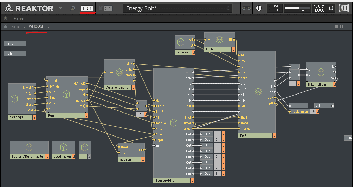The image size is (353, 187).
Task: Click the Settings macro cube icon
Action: pyautogui.click(x=14, y=99)
